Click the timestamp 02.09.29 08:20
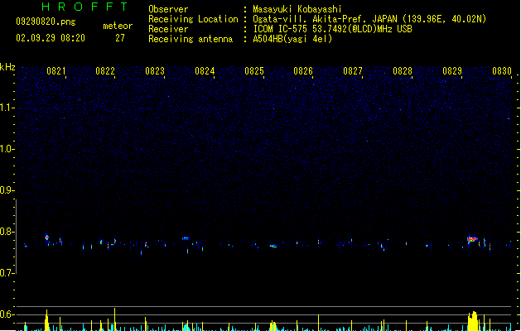521x331 pixels. 51,38
